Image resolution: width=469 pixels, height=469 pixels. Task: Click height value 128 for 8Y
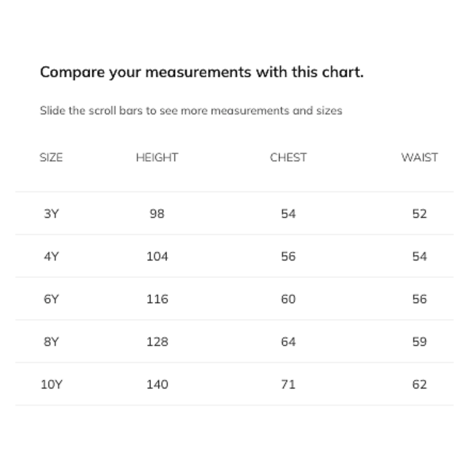coord(157,342)
